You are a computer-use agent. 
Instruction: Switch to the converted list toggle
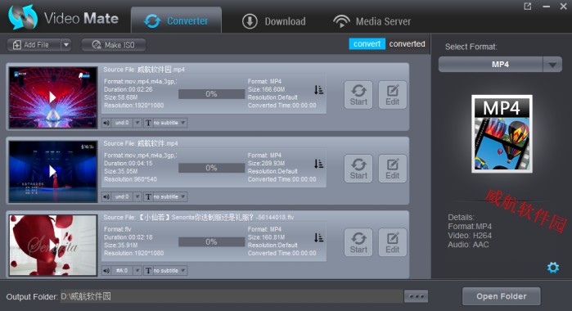408,44
